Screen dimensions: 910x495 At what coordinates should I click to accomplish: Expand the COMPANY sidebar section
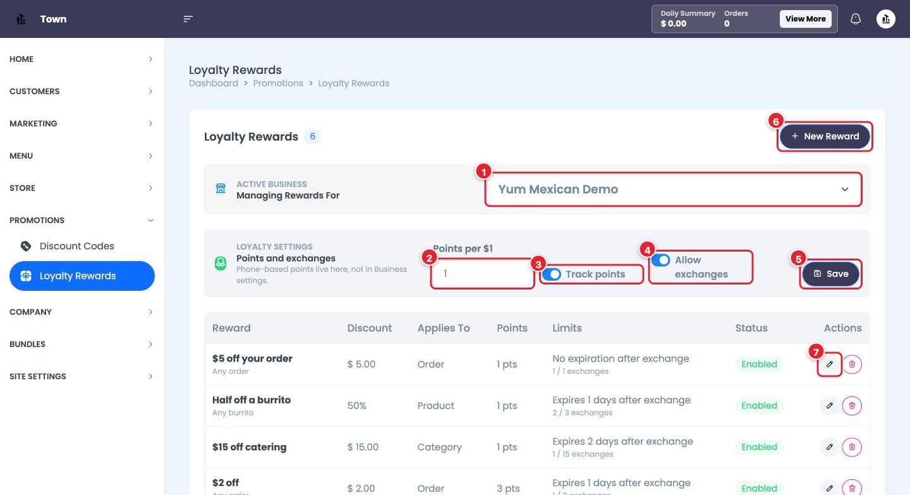click(x=82, y=312)
